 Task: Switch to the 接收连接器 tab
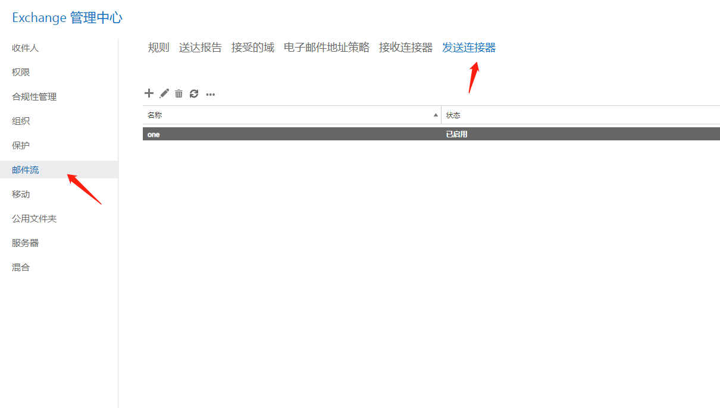click(x=405, y=48)
